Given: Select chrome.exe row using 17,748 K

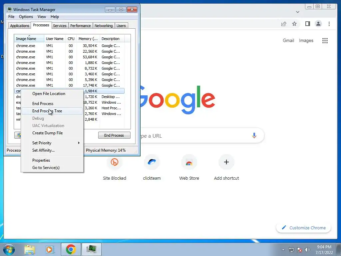Looking at the screenshot, I should point(69,85).
